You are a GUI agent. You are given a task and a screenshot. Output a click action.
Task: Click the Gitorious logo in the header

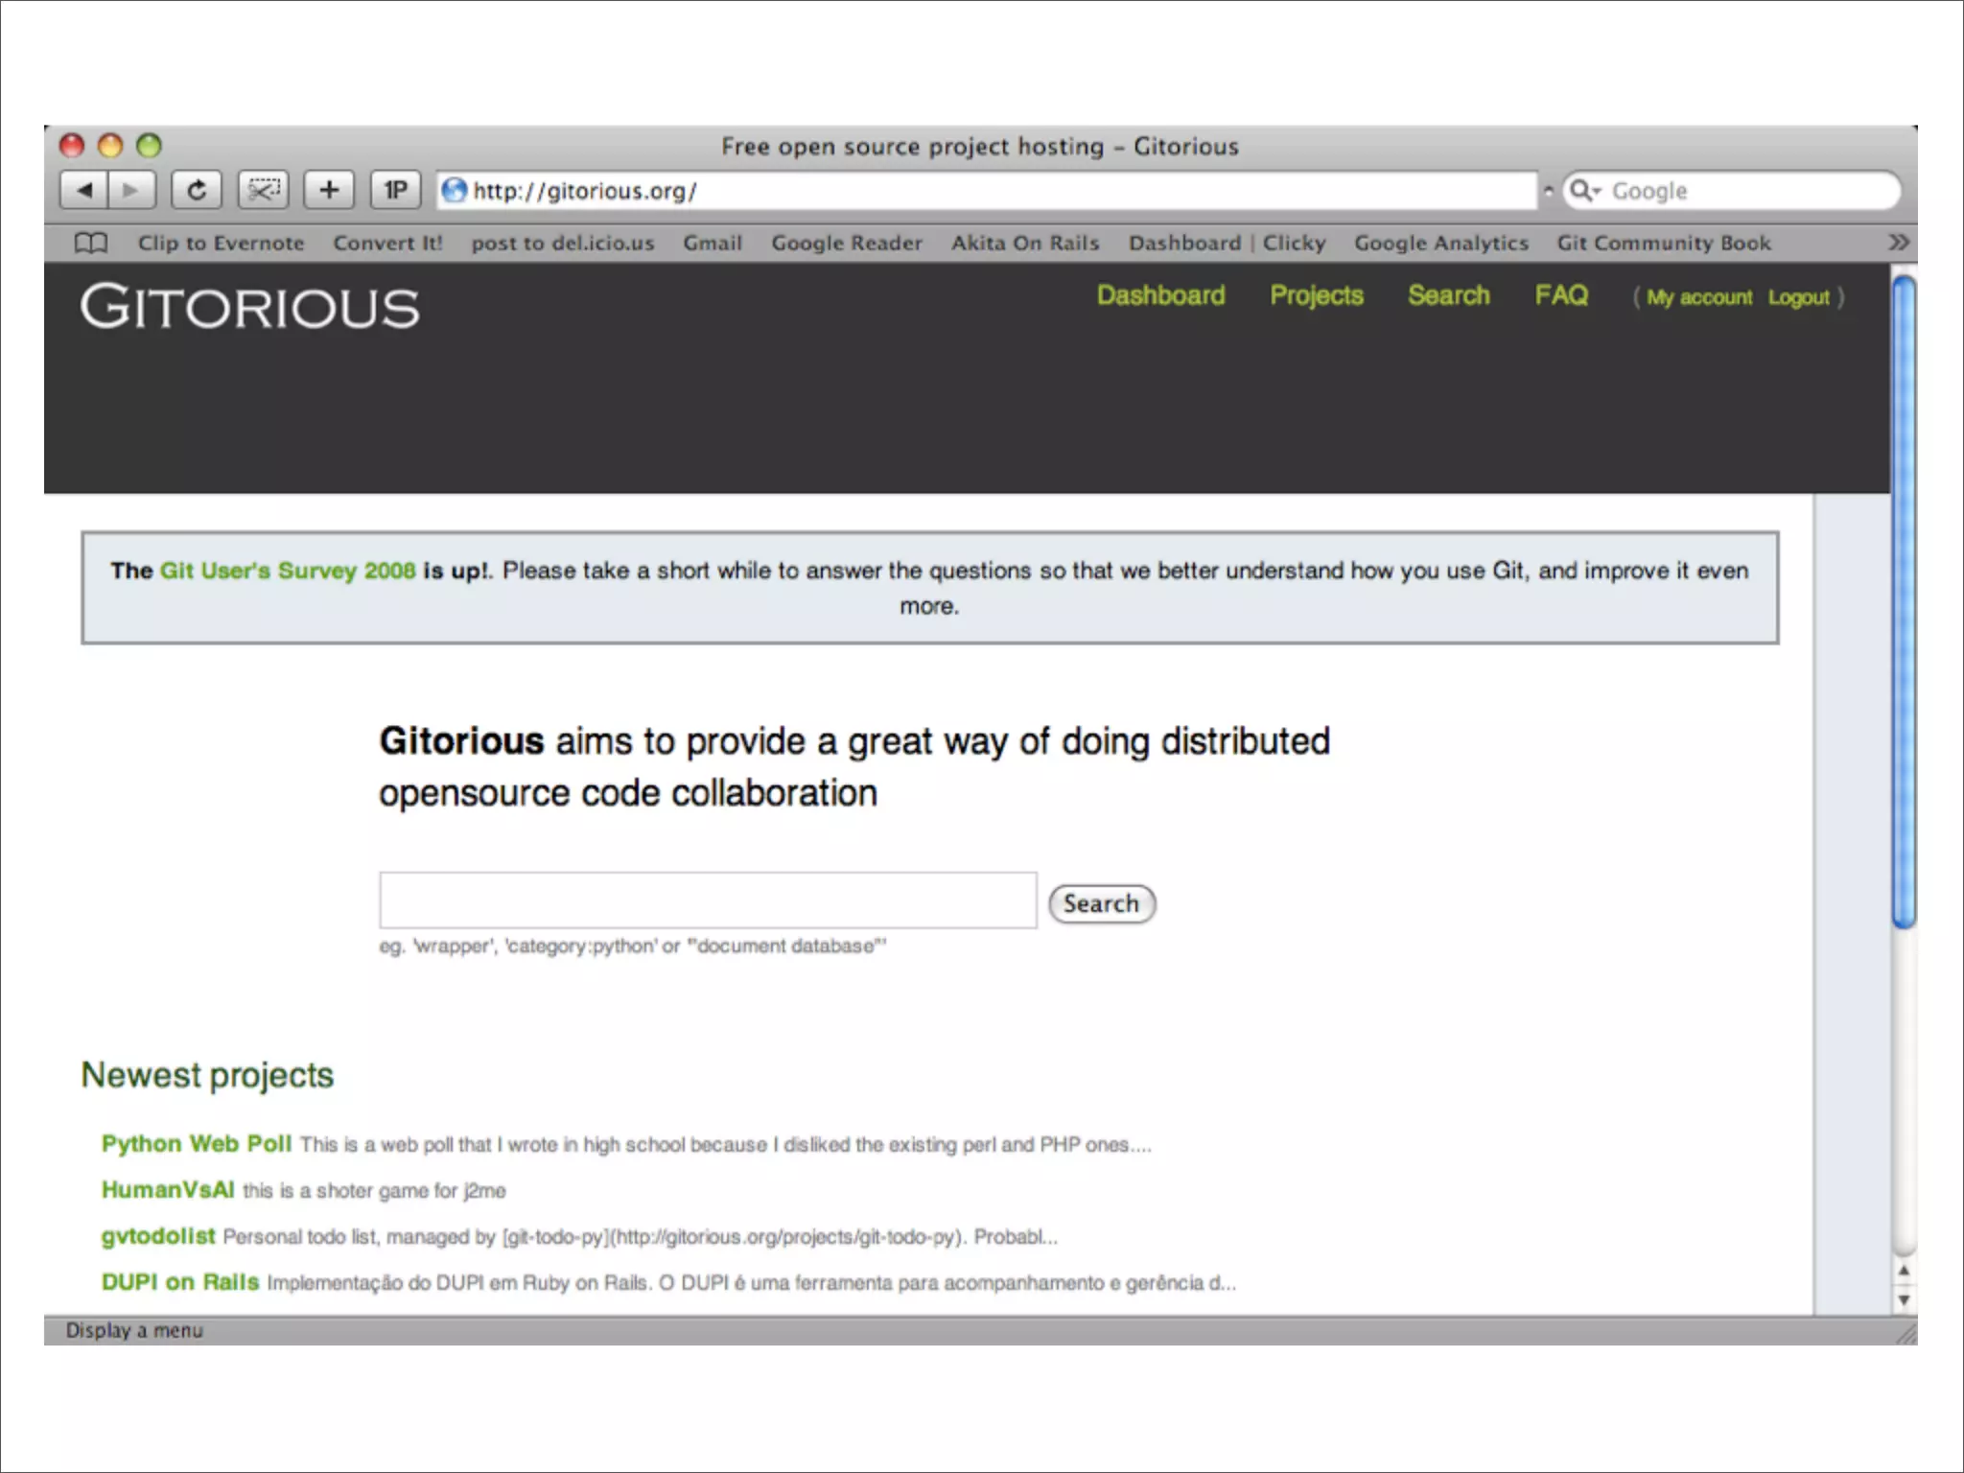(x=249, y=308)
